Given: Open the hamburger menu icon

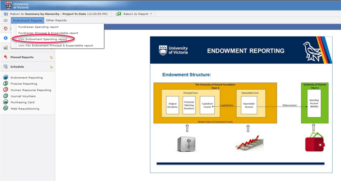Looking at the screenshot, I should pyautogui.click(x=6, y=21).
